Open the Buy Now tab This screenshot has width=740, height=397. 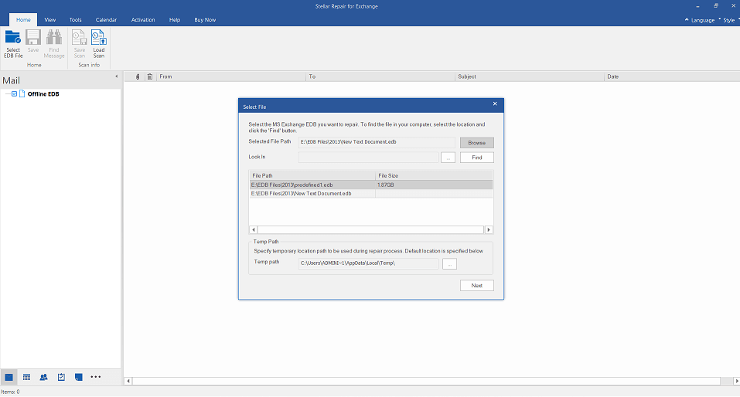pos(205,20)
